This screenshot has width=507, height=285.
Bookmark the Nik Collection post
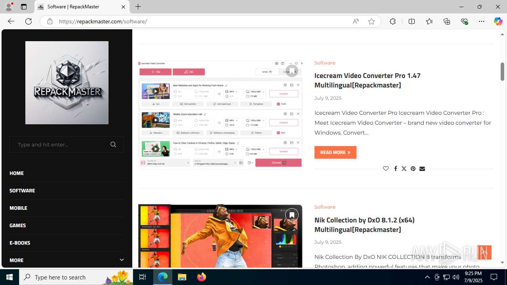292,215
